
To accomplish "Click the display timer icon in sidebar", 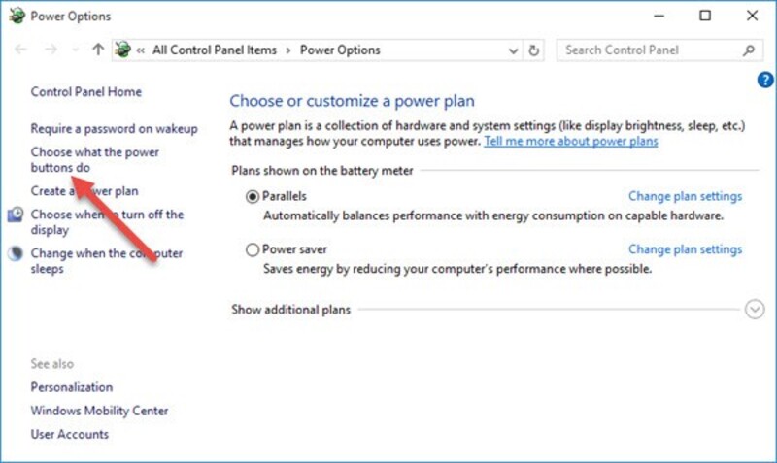I will tap(16, 215).
